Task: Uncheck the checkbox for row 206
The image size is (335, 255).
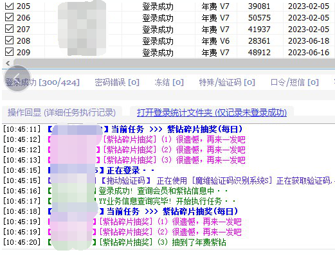Action: click(x=9, y=17)
